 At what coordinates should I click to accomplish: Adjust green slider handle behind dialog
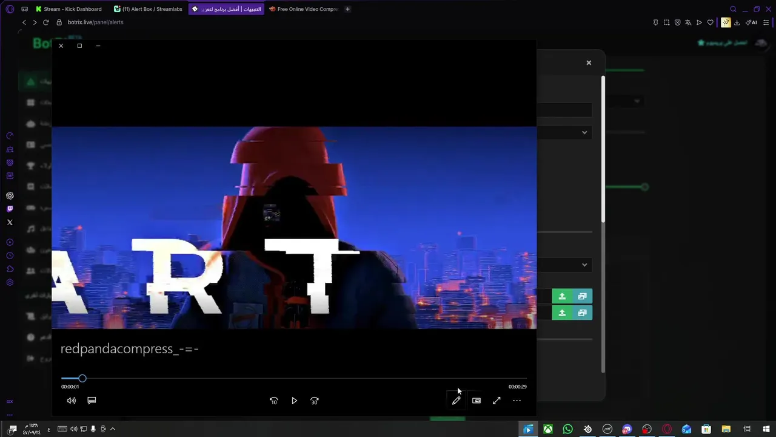[645, 187]
